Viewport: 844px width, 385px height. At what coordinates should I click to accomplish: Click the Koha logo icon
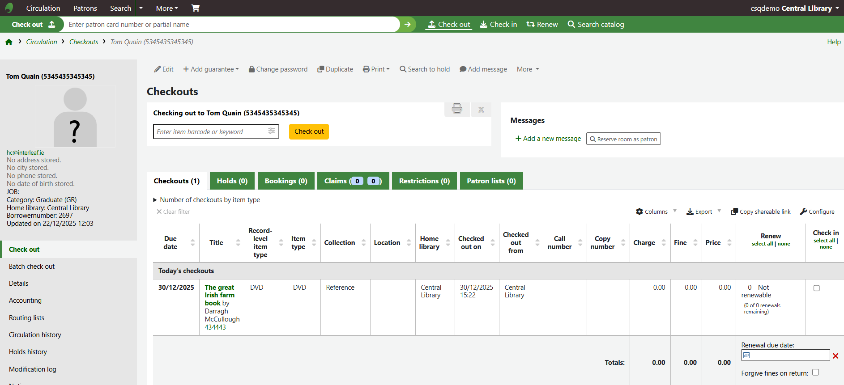coord(9,8)
